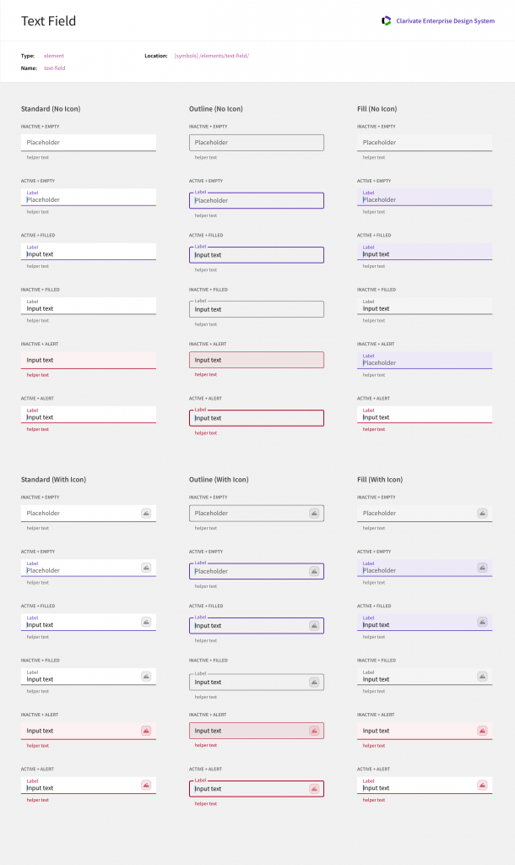Click red alert icon in Standard With Icon active alert field
This screenshot has height=865, width=515.
coord(146,785)
